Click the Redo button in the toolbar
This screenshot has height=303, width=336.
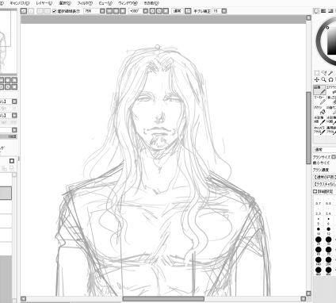[x=31, y=11]
